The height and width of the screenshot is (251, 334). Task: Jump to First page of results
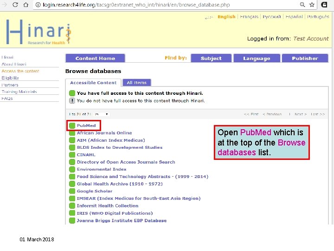pyautogui.click(x=251, y=114)
